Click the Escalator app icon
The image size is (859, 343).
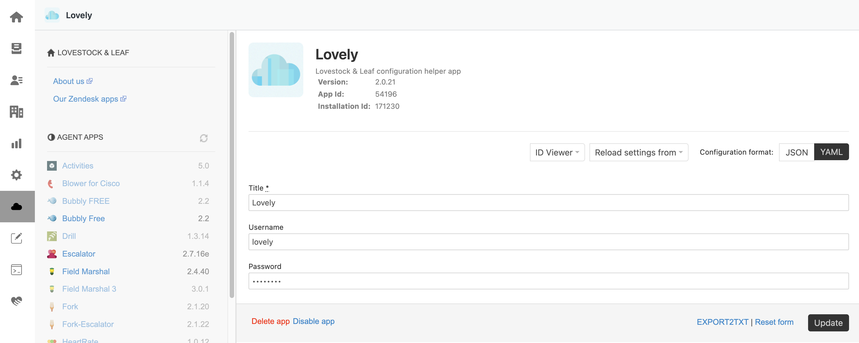[x=52, y=254]
